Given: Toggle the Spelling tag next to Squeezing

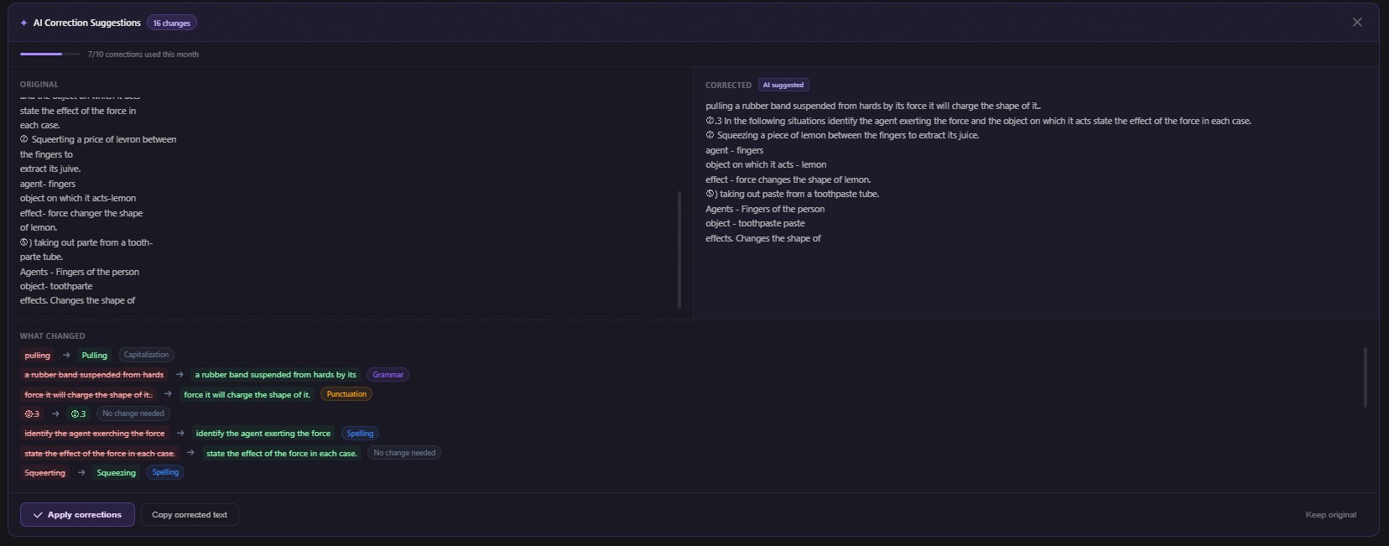Looking at the screenshot, I should [x=165, y=472].
